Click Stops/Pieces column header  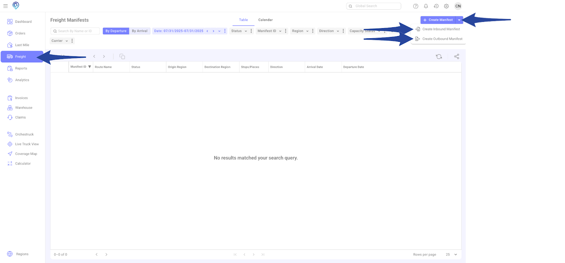tap(250, 67)
